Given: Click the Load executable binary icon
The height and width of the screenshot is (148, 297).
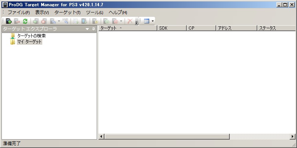Looking at the screenshot, I should [x=76, y=21].
